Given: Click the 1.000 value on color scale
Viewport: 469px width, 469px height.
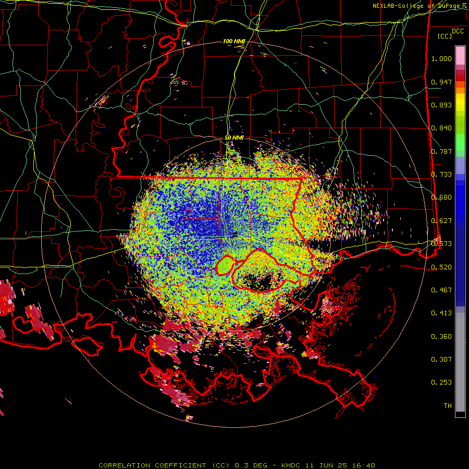Looking at the screenshot, I should pyautogui.click(x=441, y=58).
